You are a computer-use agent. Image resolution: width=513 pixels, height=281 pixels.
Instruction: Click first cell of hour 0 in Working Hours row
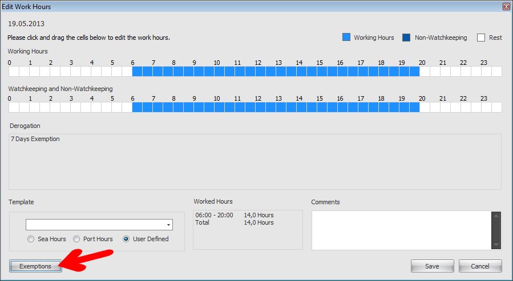click(x=14, y=72)
